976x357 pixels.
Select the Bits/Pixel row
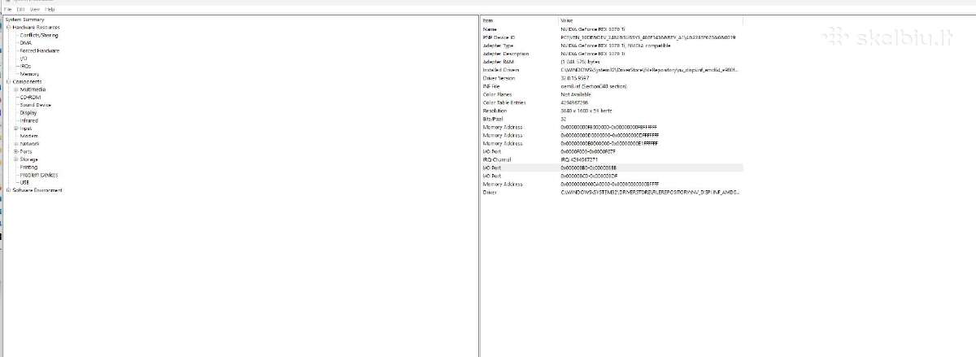coord(612,119)
